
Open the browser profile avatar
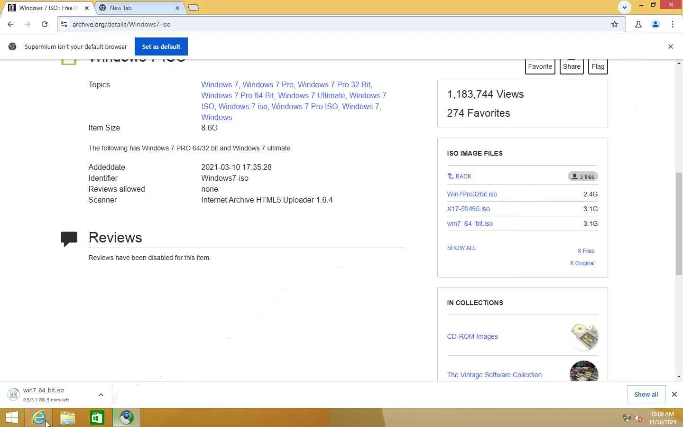[655, 24]
